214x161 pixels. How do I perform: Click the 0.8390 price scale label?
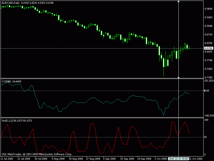[209, 43]
